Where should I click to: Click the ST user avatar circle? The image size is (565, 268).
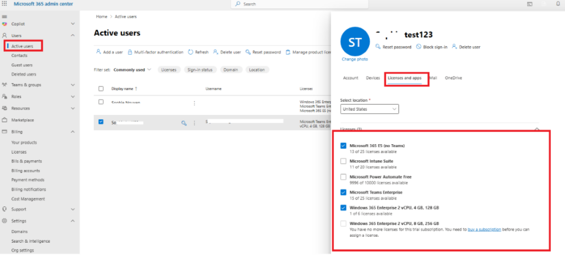pos(355,42)
